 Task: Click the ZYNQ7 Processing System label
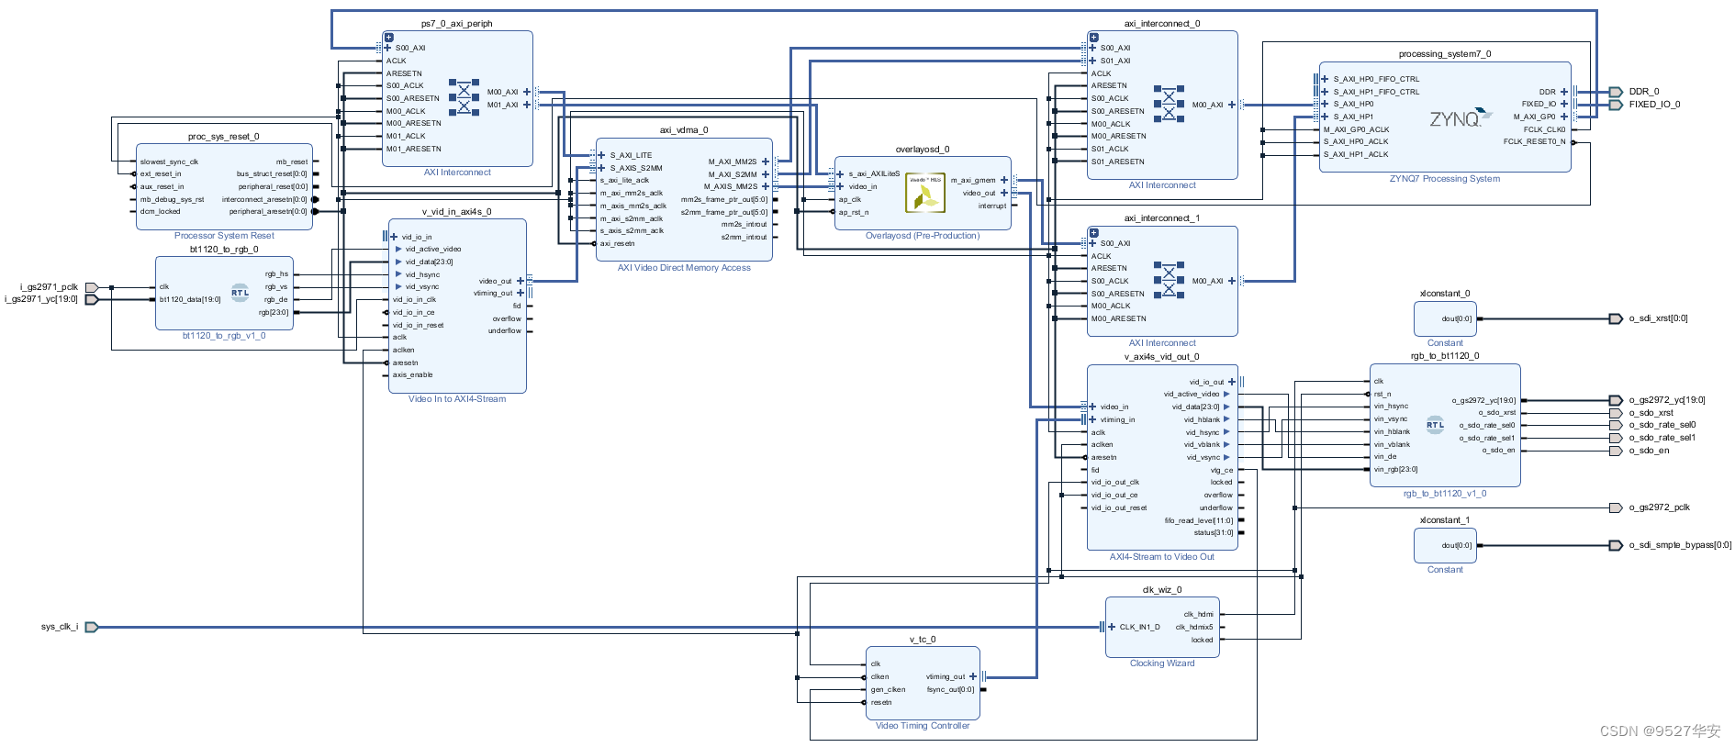[x=1445, y=179]
